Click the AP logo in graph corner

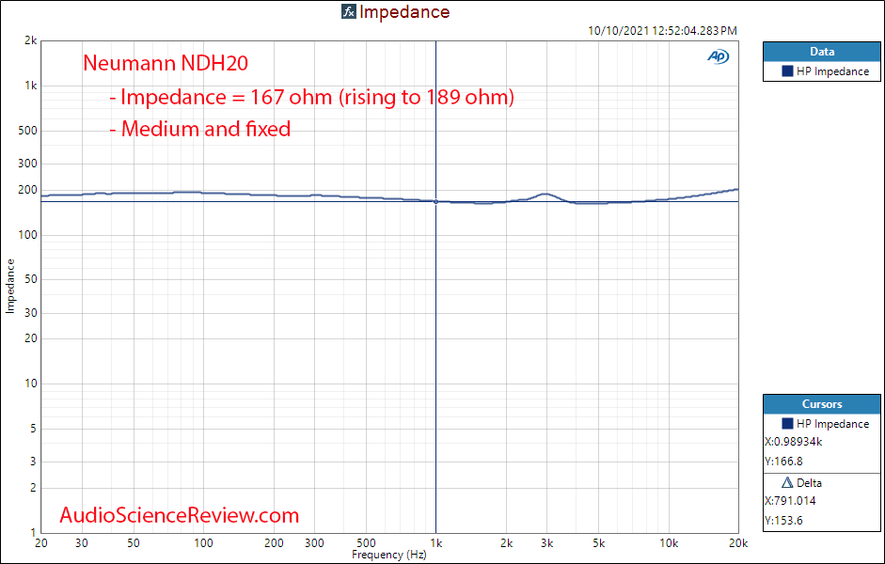[718, 56]
